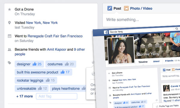Click '9 other people' link
This screenshot has width=180, height=108.
click(x=50, y=52)
